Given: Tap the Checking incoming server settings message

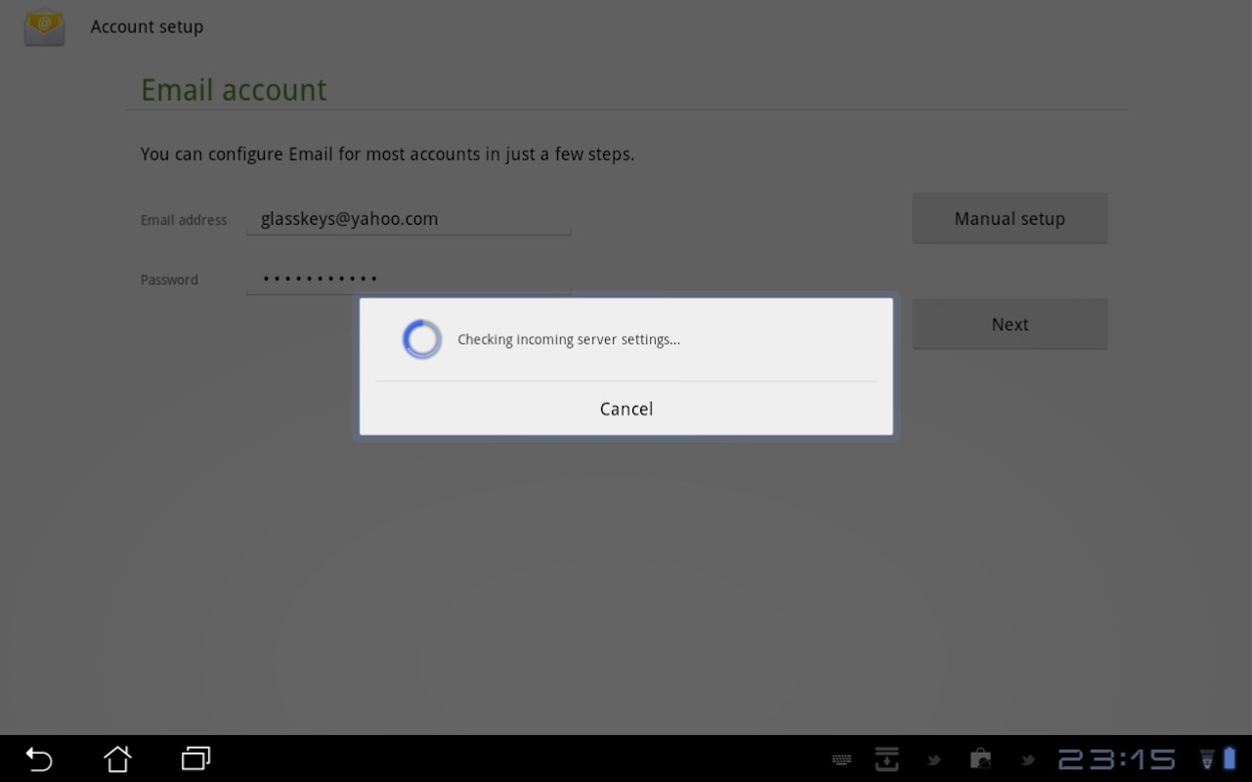Looking at the screenshot, I should 569,339.
